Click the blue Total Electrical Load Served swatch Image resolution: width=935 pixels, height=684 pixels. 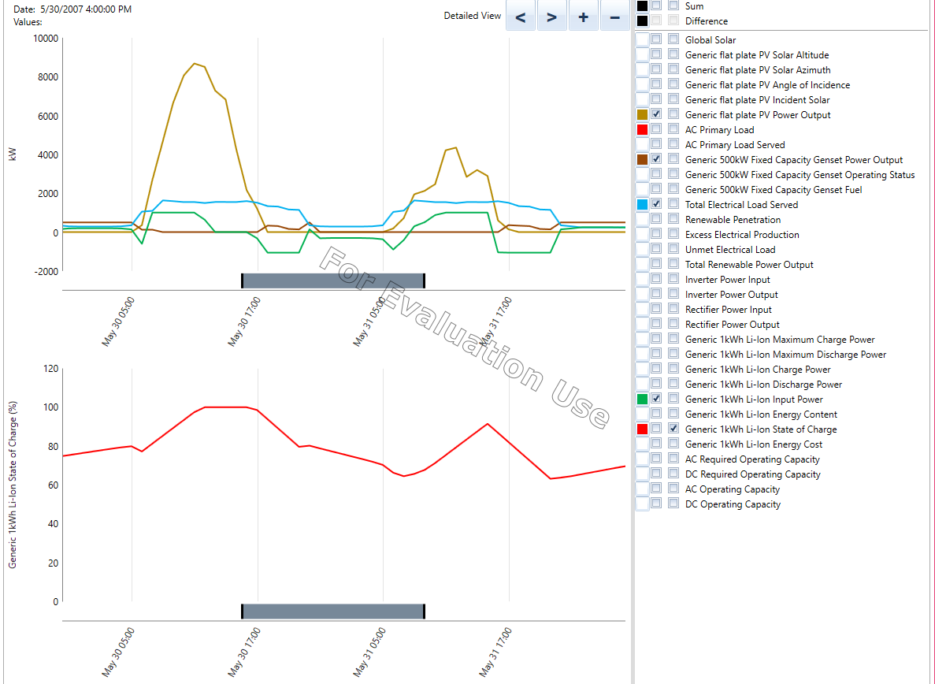coord(642,204)
